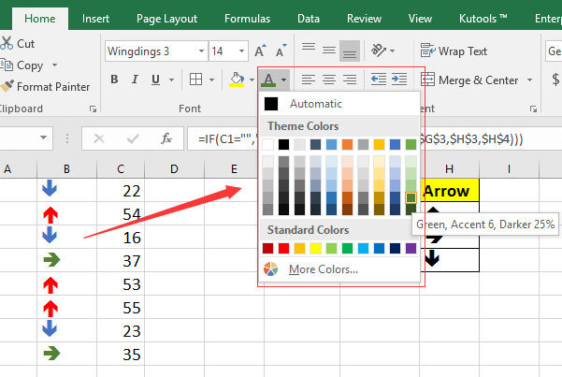
Task: Toggle Wrap Text on
Action: pyautogui.click(x=454, y=51)
